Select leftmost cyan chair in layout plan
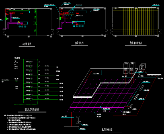Viewport: 164px width, 134px height. tap(20, 27)
